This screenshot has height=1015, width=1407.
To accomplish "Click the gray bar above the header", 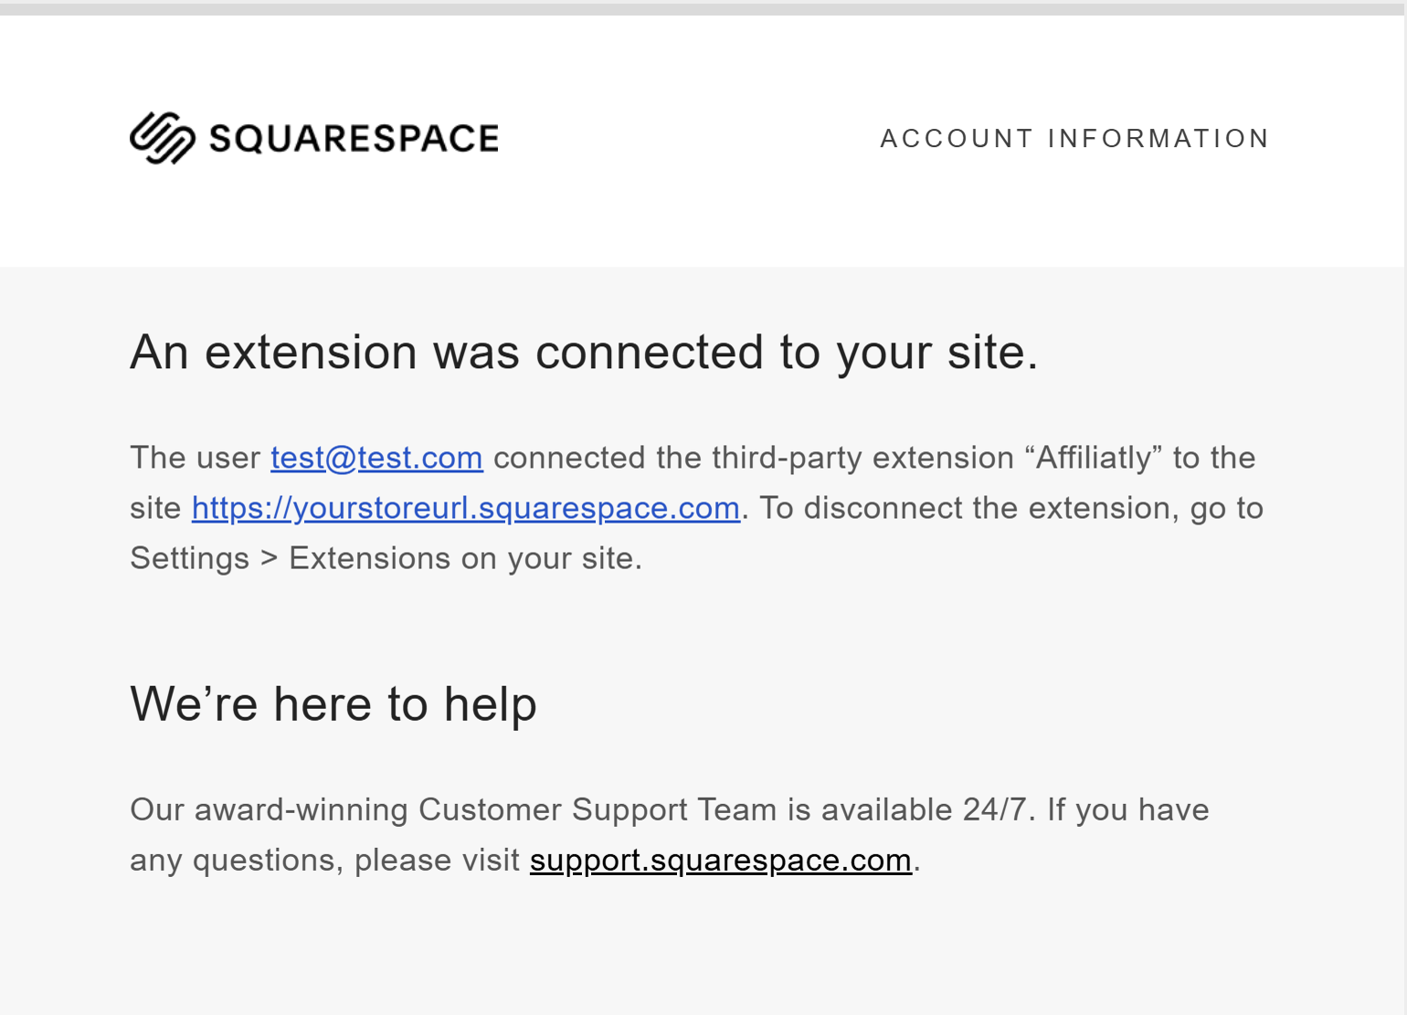I will pos(702,8).
